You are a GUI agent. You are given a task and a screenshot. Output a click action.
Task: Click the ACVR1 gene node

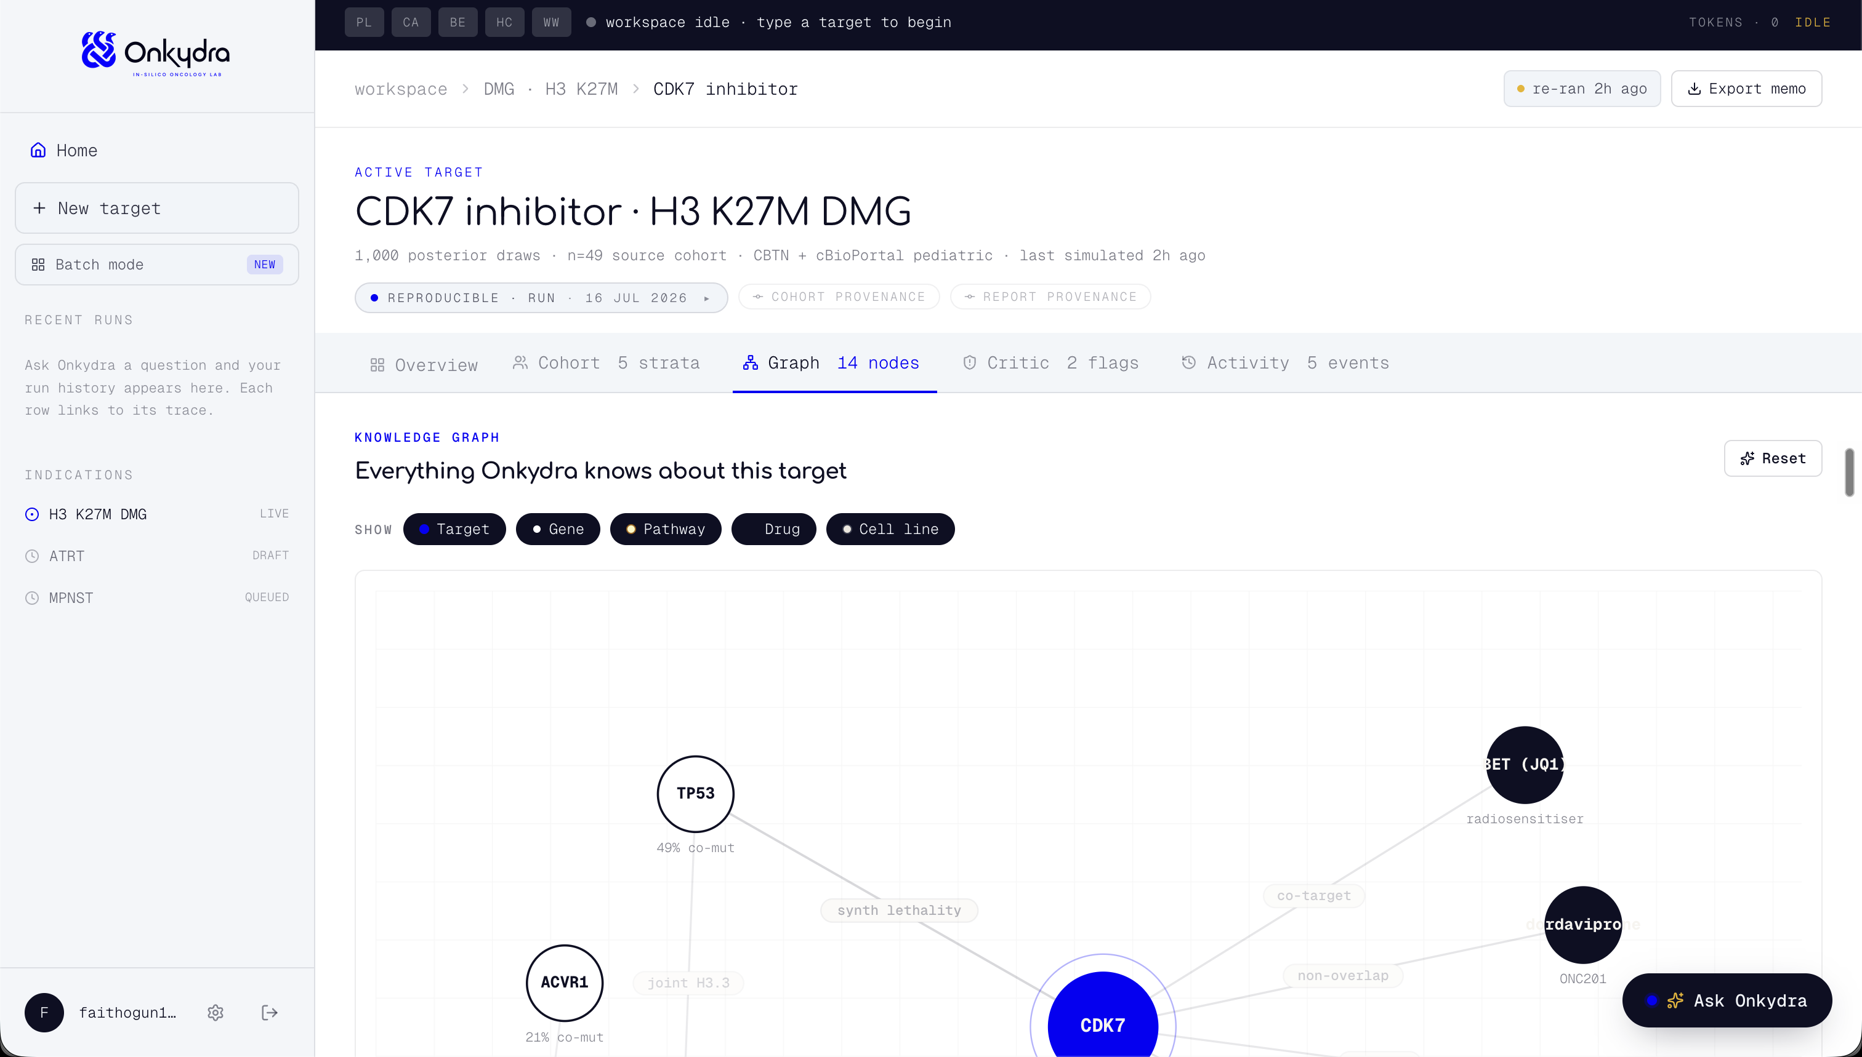tap(565, 982)
